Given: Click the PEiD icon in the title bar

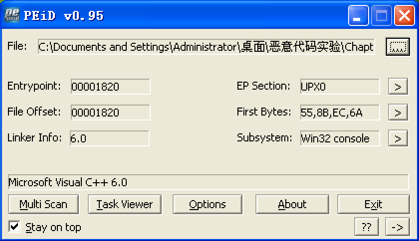Looking at the screenshot, I should pyautogui.click(x=12, y=15).
